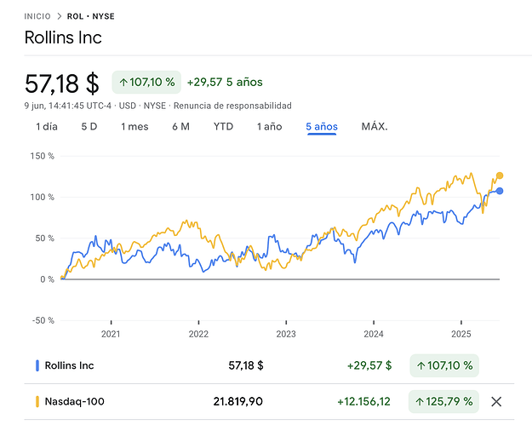Select the 1 día time range tab
The width and height of the screenshot is (532, 425).
click(47, 127)
